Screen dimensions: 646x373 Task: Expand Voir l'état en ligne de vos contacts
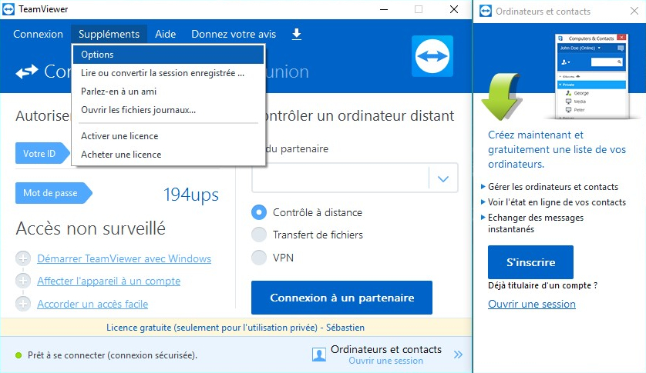[x=483, y=202]
